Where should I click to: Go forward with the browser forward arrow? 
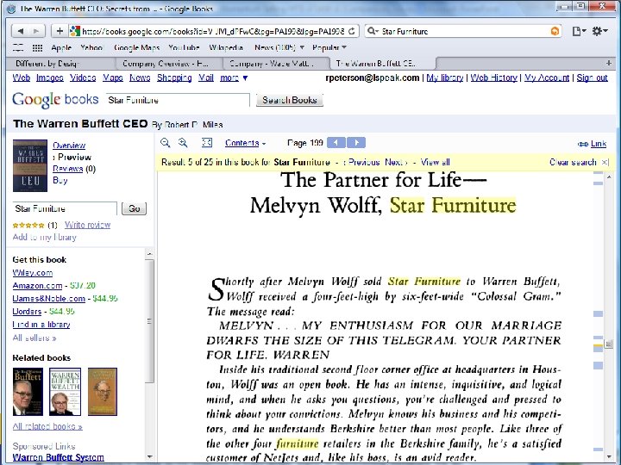coord(36,31)
